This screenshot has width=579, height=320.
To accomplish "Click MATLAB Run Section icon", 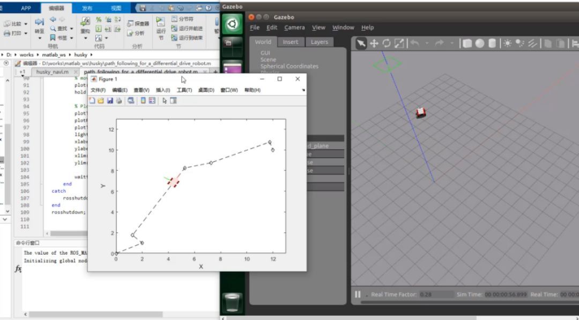I will (x=161, y=22).
